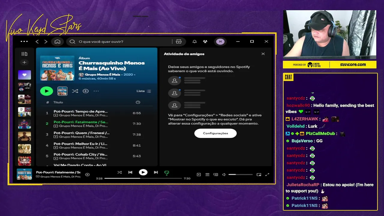Screen dimensions: 384x216
Task: Go back with the left arrow
Action: [x=37, y=41]
